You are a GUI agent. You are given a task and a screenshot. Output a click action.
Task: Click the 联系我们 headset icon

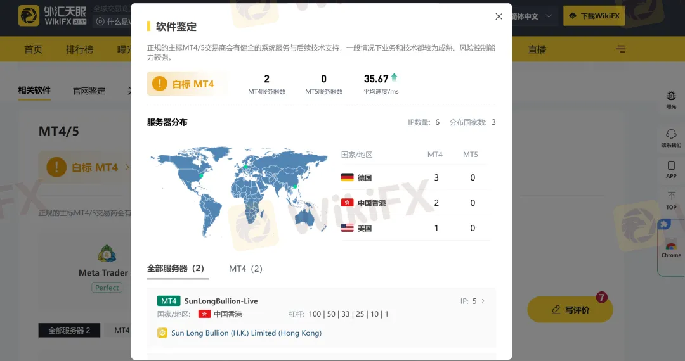pyautogui.click(x=671, y=137)
